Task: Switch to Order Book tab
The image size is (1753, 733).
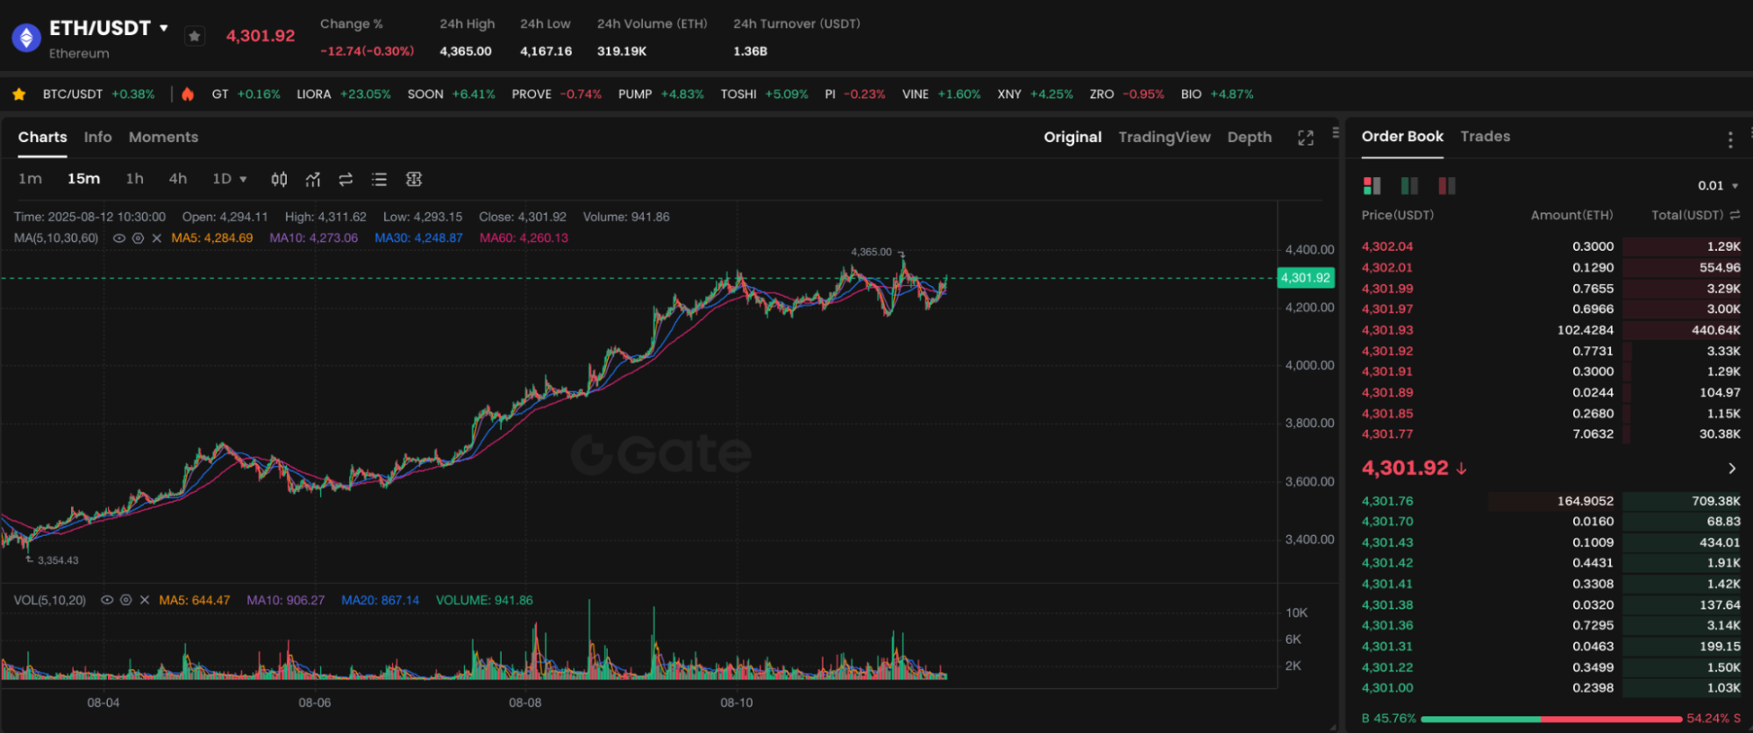Action: tap(1402, 136)
